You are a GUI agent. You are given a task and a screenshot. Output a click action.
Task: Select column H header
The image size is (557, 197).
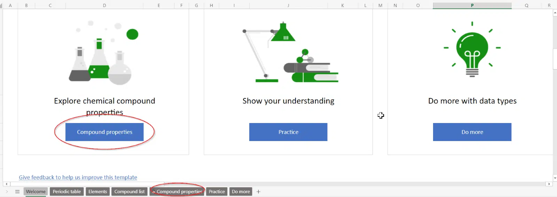[x=211, y=5]
